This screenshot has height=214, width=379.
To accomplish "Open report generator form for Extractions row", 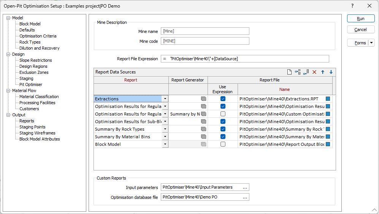I will coord(203,99).
